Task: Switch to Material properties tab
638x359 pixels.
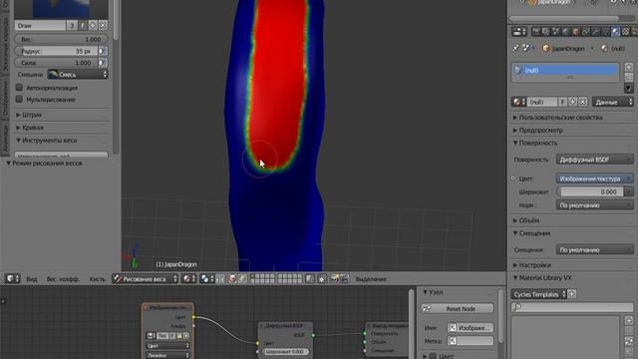Action: (x=616, y=31)
